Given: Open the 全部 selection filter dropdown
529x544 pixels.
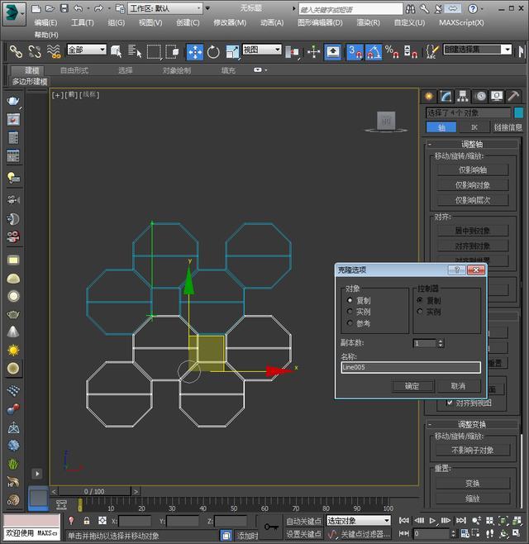Looking at the screenshot, I should (x=86, y=50).
